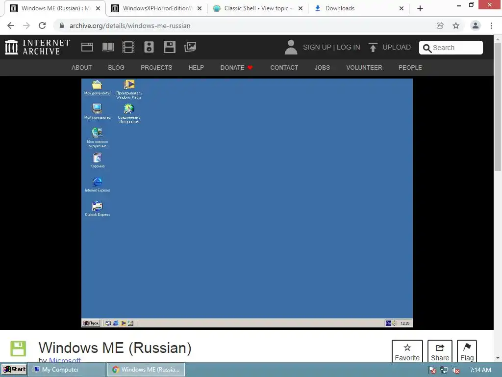Click the back navigation arrow in Chrome

[x=11, y=26]
